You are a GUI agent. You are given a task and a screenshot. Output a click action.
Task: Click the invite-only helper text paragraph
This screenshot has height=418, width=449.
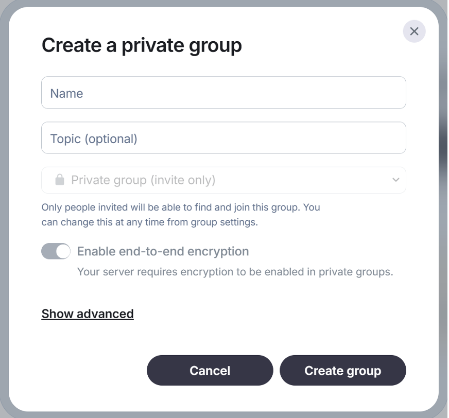pos(180,215)
